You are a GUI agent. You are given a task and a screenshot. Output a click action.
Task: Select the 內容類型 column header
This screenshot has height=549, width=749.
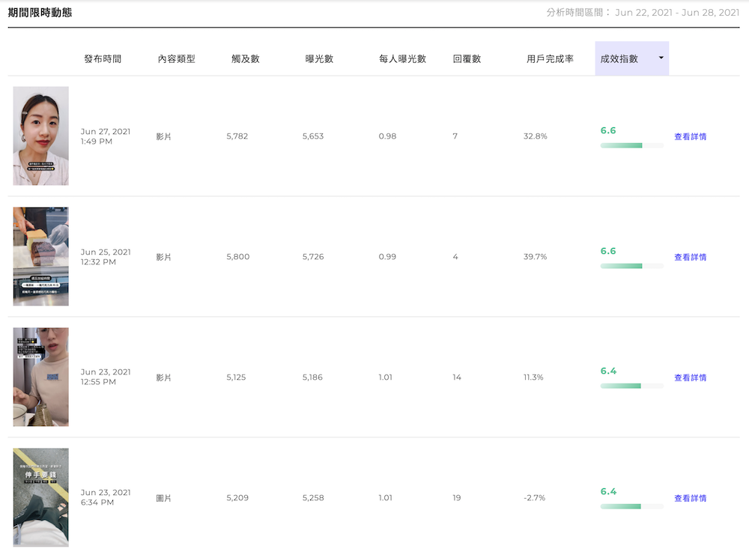pos(176,58)
